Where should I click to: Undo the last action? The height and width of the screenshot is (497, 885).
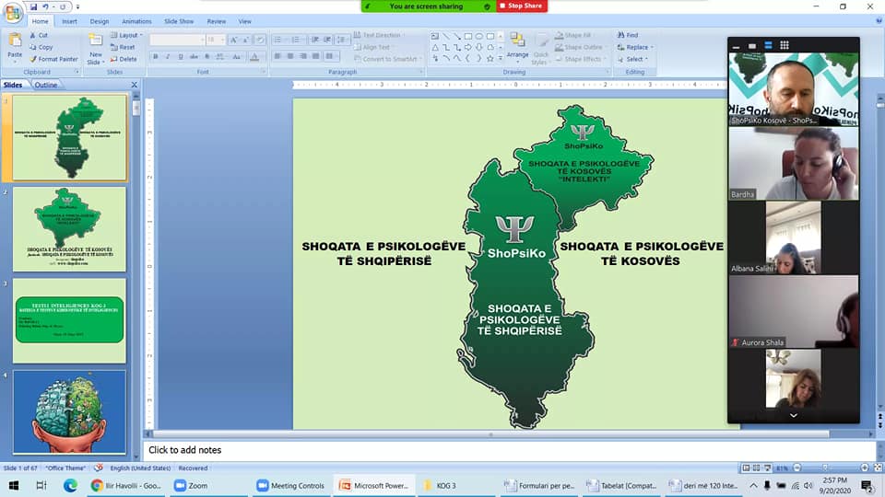click(x=46, y=6)
